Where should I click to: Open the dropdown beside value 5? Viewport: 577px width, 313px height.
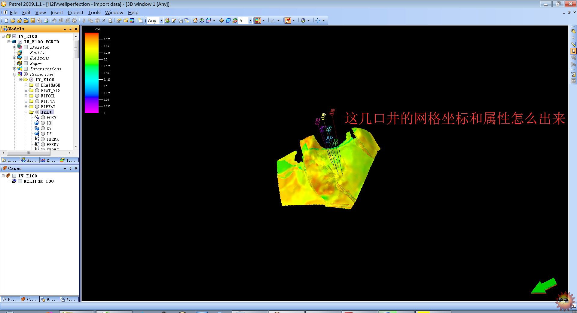tap(250, 20)
